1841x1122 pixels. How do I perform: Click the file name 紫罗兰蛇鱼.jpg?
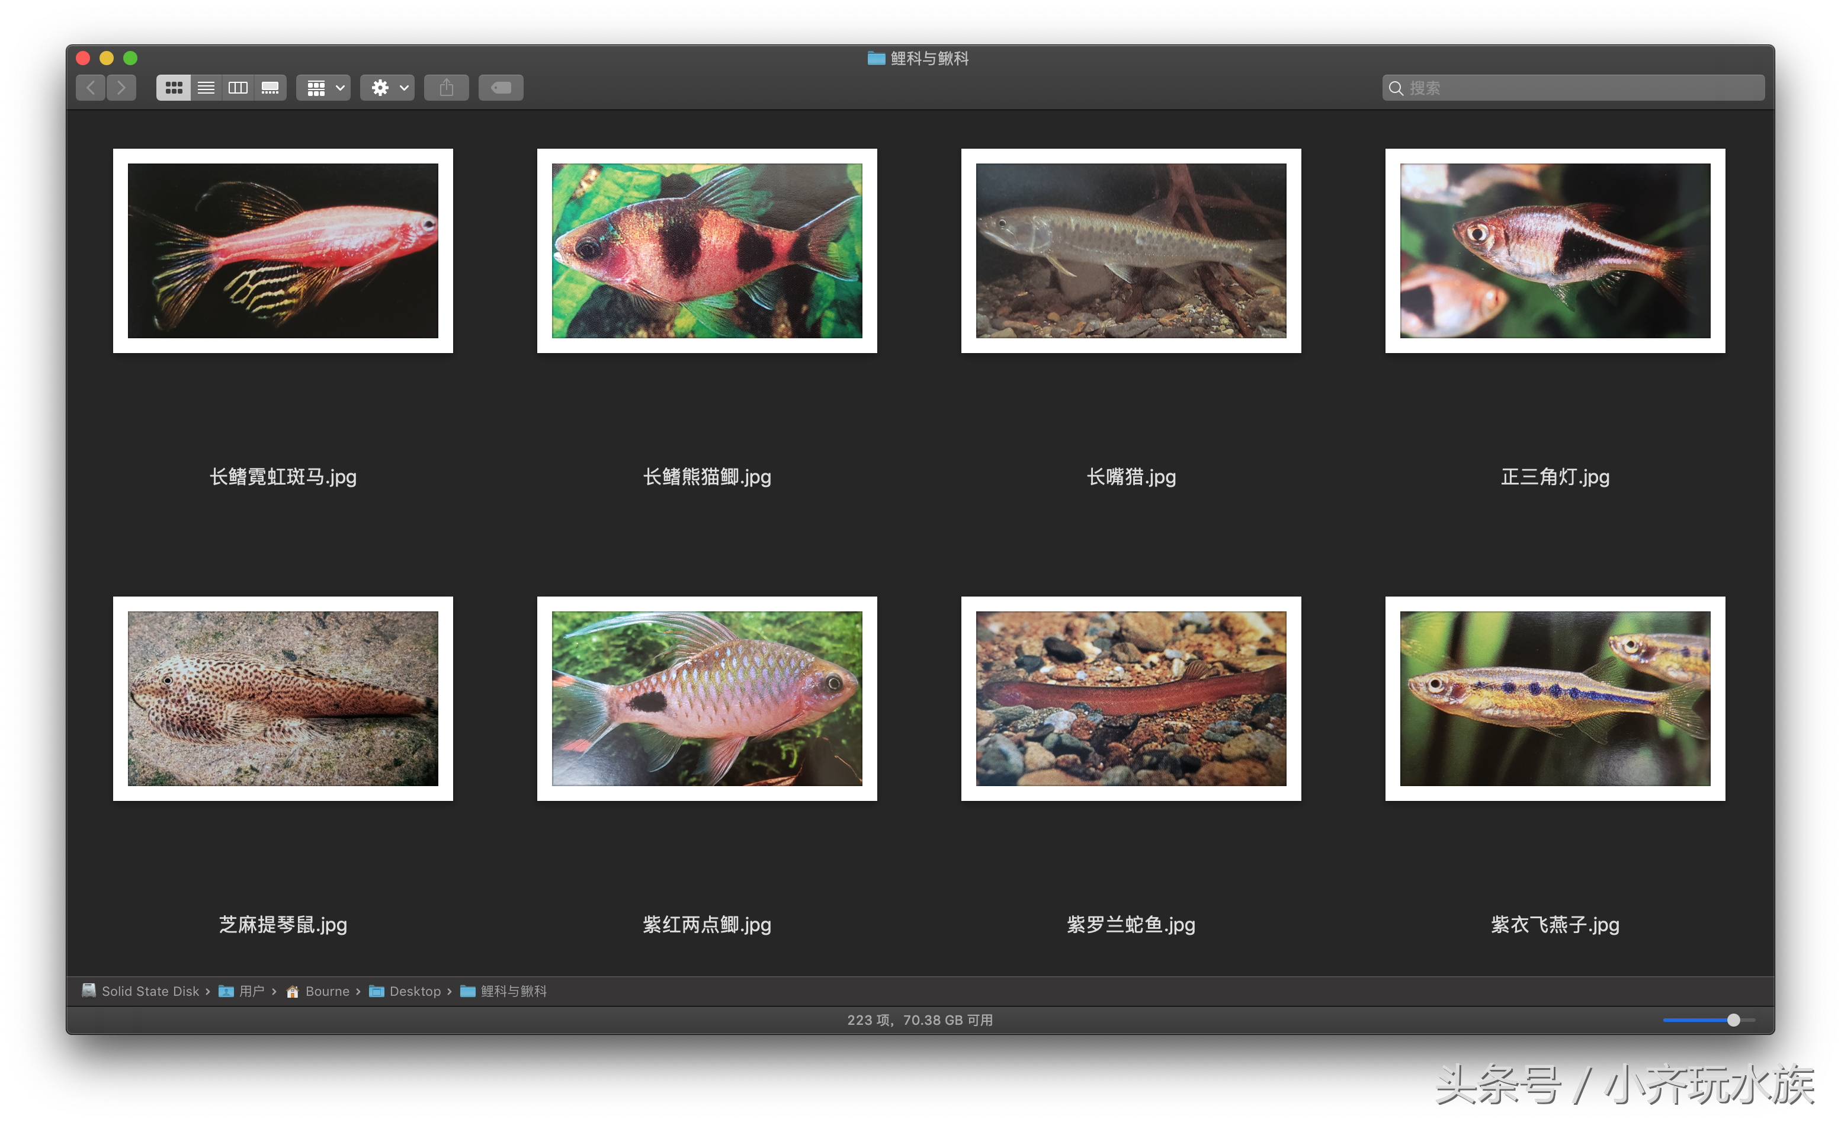pyautogui.click(x=1131, y=925)
